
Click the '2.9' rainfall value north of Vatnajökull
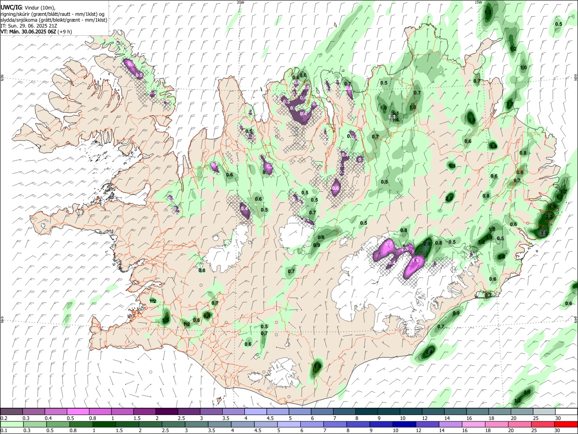pos(427,244)
